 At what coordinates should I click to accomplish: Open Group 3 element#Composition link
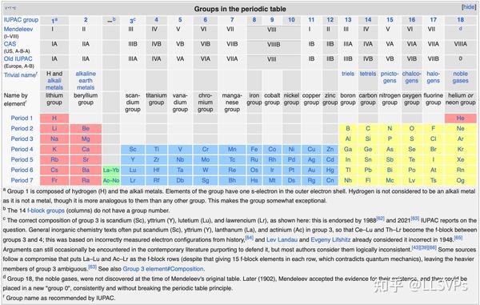pyautogui.click(x=163, y=269)
